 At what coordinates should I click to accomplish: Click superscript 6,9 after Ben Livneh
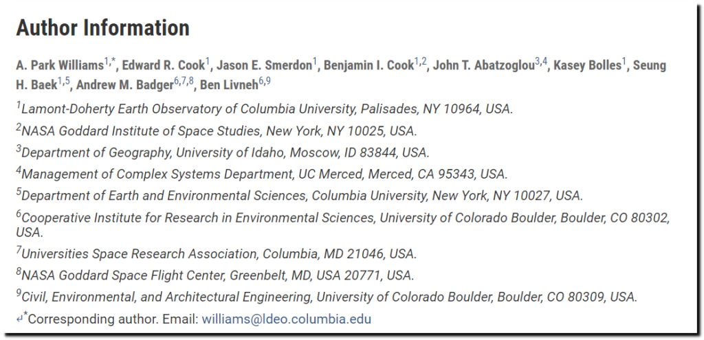click(265, 82)
